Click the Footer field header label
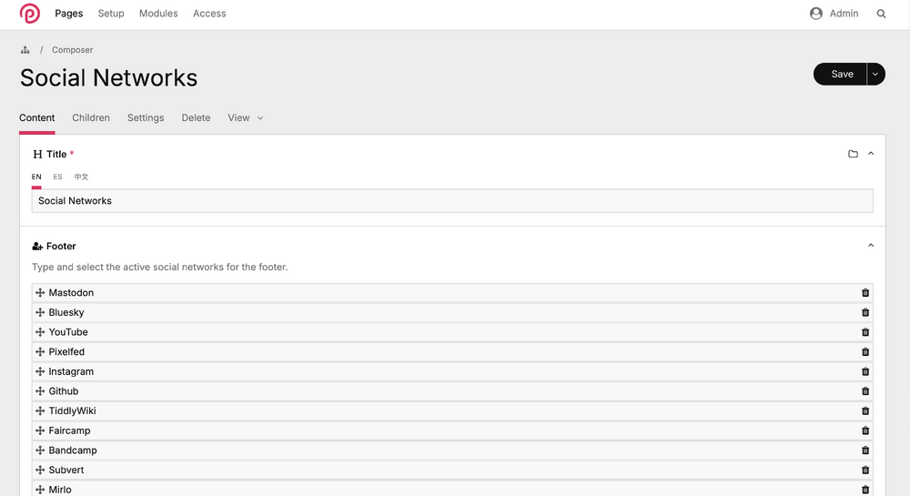 click(61, 246)
